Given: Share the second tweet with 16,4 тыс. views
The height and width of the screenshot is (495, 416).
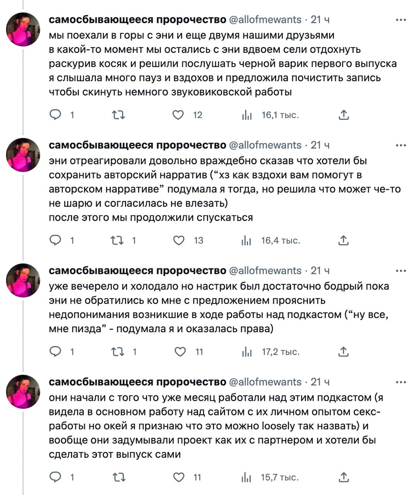Looking at the screenshot, I should pos(344,241).
